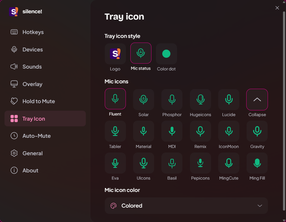This screenshot has width=286, height=222.
Task: Choose the Ming Fill microphone icon
Action: pyautogui.click(x=257, y=163)
